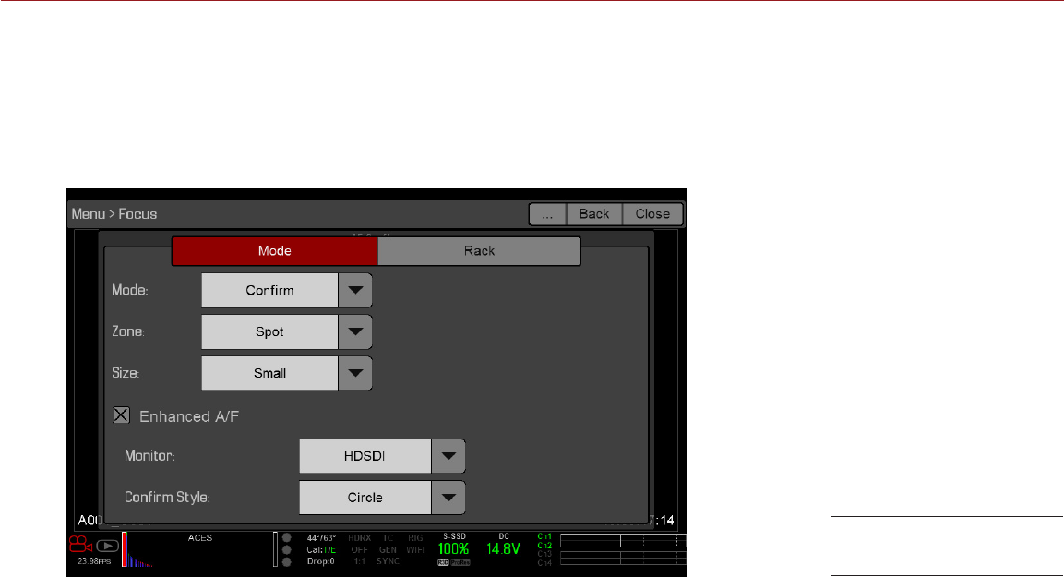Click the SYNC indicator

[x=388, y=561]
